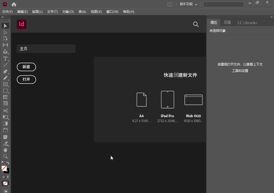Click the search magnifier on home screen
Viewport: 274px width, 193px height.
point(196,24)
